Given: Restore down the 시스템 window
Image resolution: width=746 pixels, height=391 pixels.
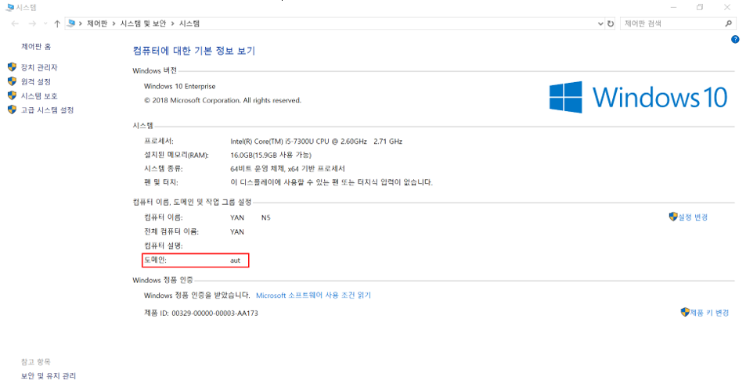Looking at the screenshot, I should (700, 7).
